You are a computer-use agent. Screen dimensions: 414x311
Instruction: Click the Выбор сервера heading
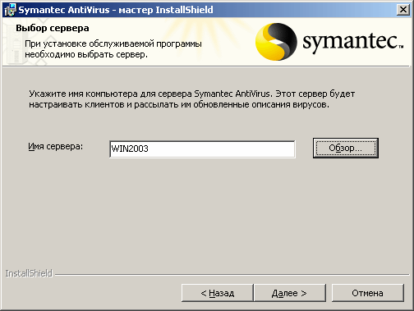coord(53,28)
